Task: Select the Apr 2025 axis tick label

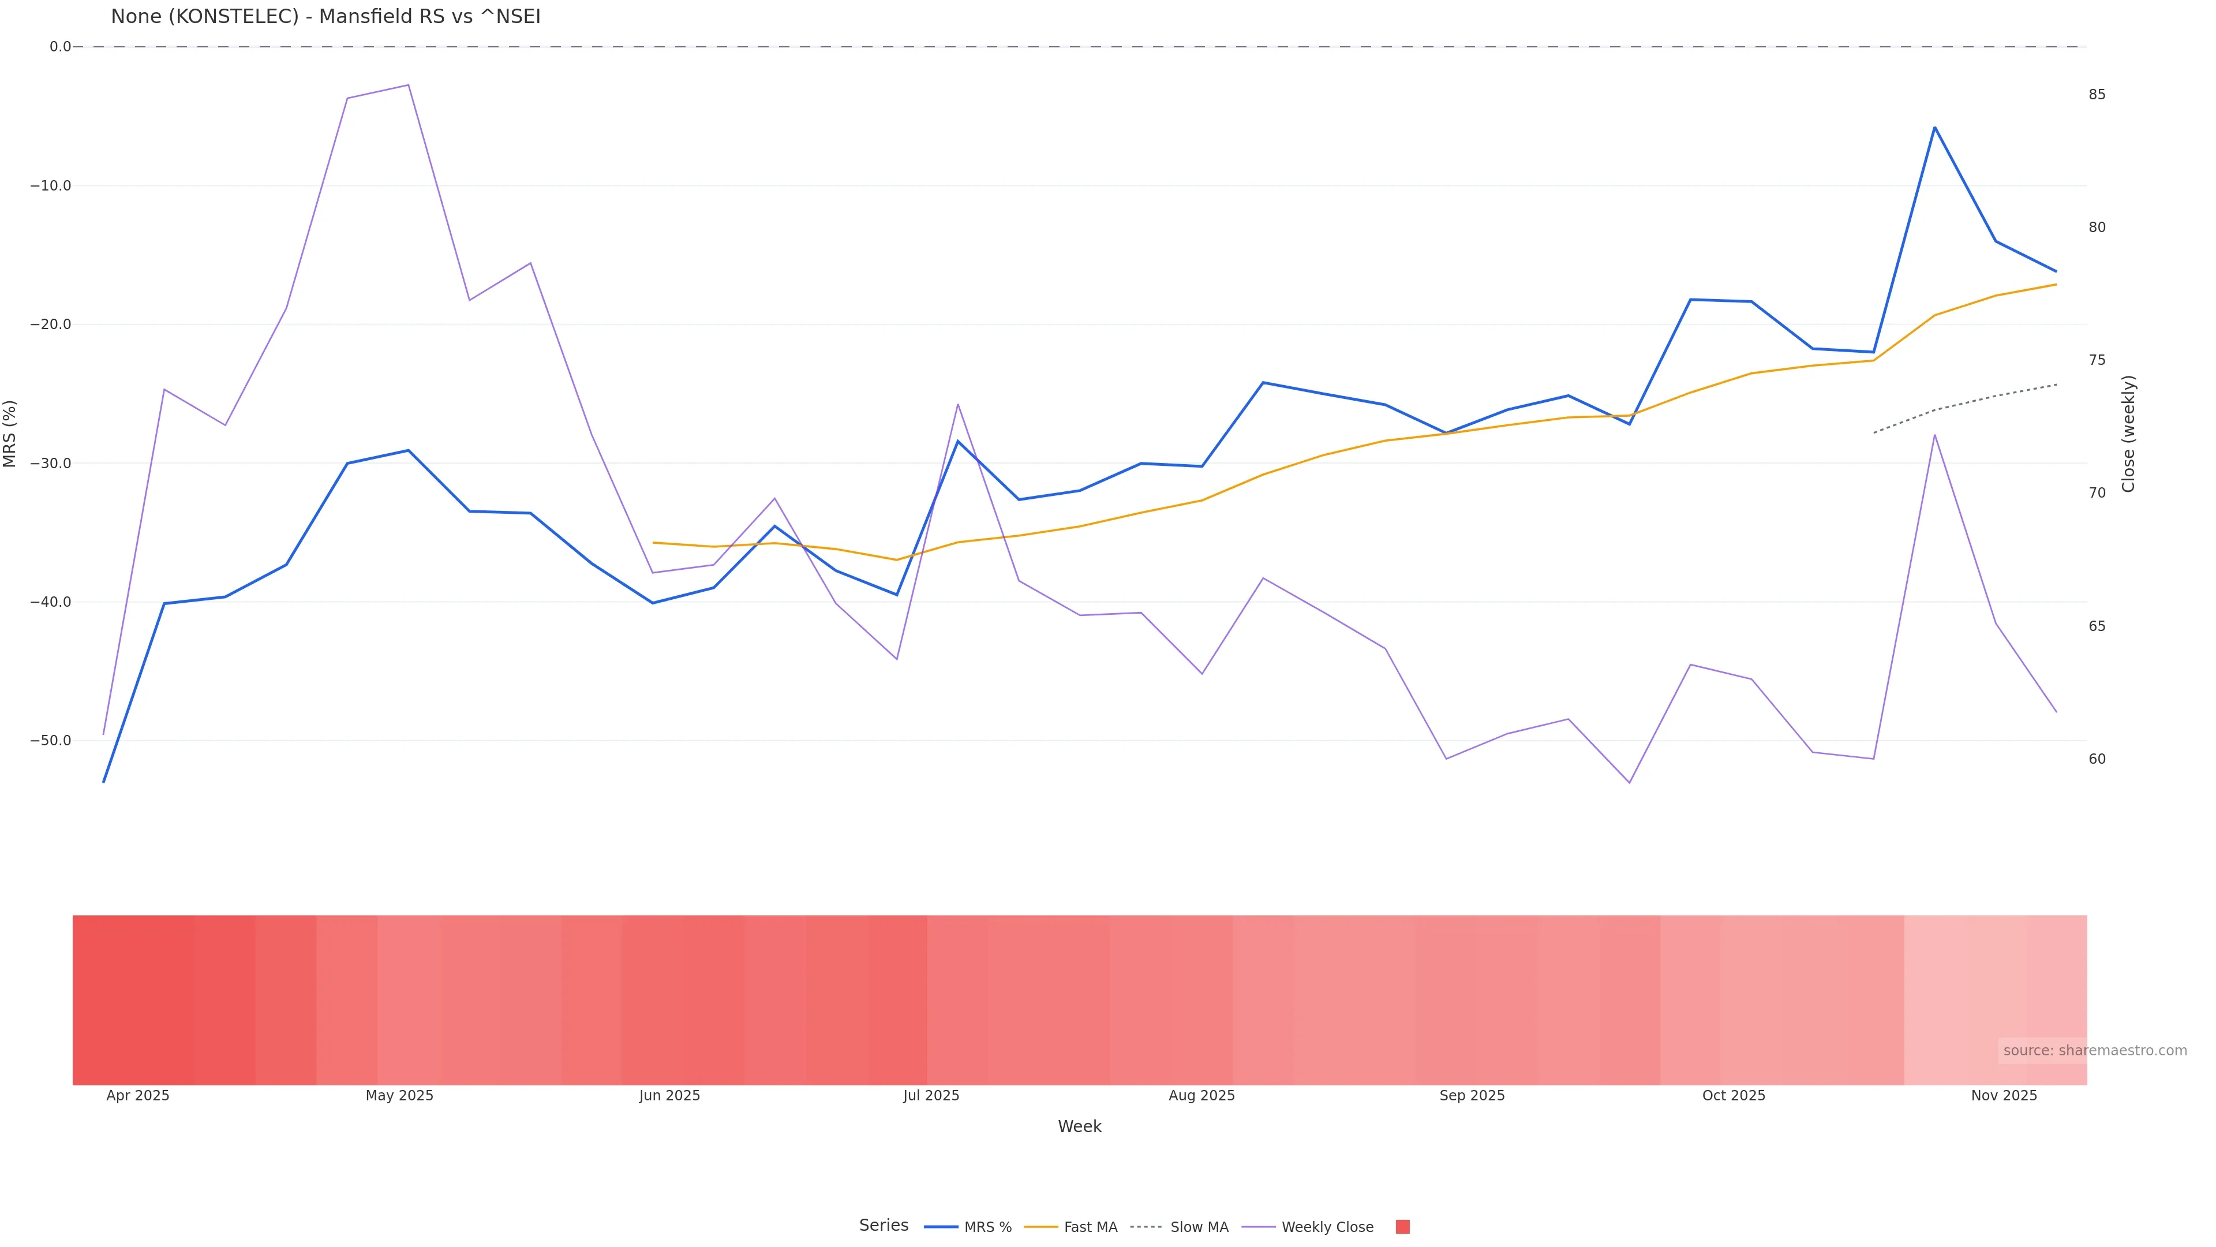Action: coord(138,1096)
